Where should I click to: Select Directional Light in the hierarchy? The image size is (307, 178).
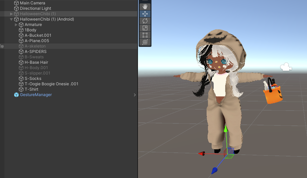click(x=36, y=8)
